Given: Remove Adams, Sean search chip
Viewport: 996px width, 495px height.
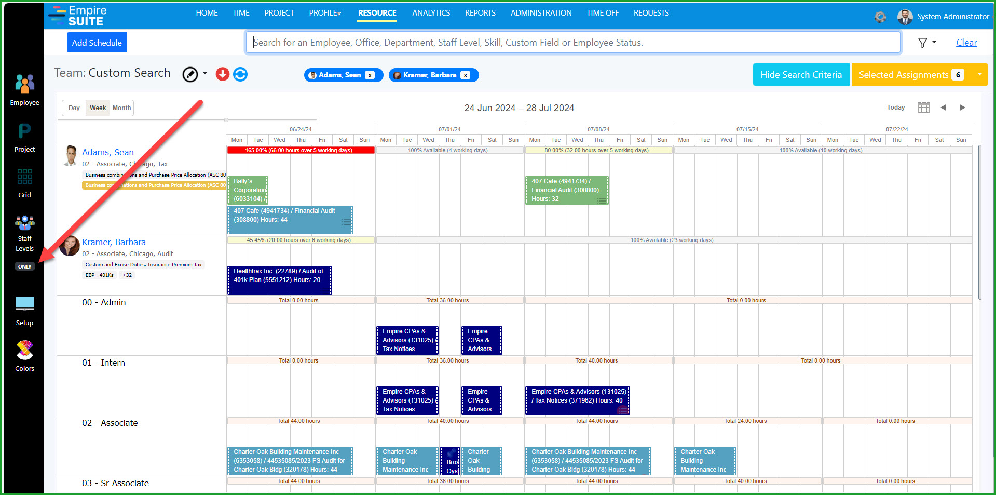Looking at the screenshot, I should [370, 75].
